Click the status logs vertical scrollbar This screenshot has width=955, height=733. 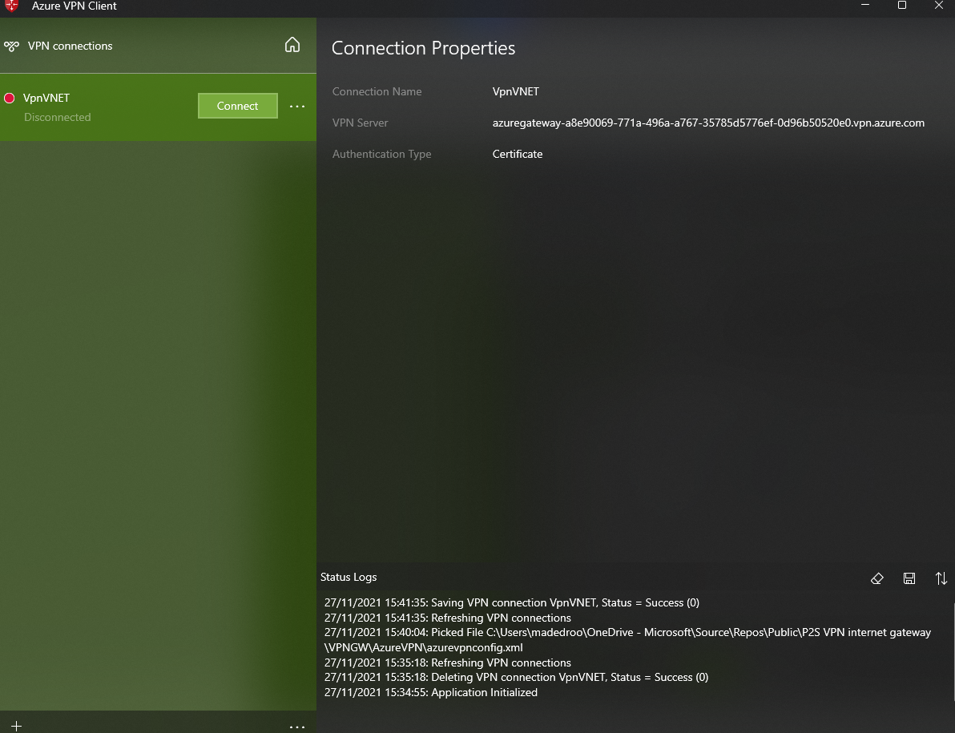click(x=953, y=651)
